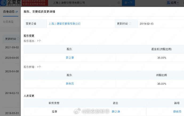Viewport: 184px width, 116px height.
Task: Click the 股东、主要成员变更详情 title
Action: coord(39,12)
